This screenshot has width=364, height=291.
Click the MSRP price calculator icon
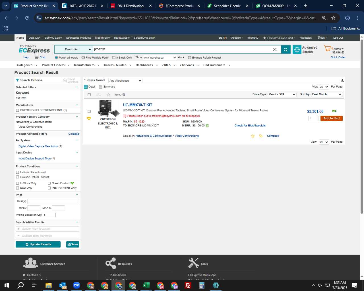pos(207,126)
